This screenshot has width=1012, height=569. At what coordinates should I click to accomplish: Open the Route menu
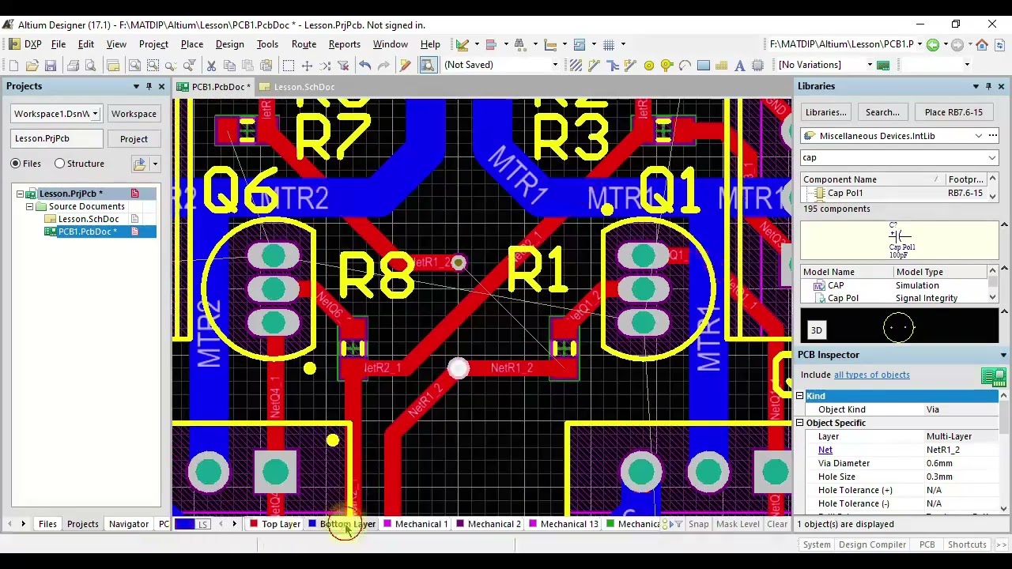(304, 44)
